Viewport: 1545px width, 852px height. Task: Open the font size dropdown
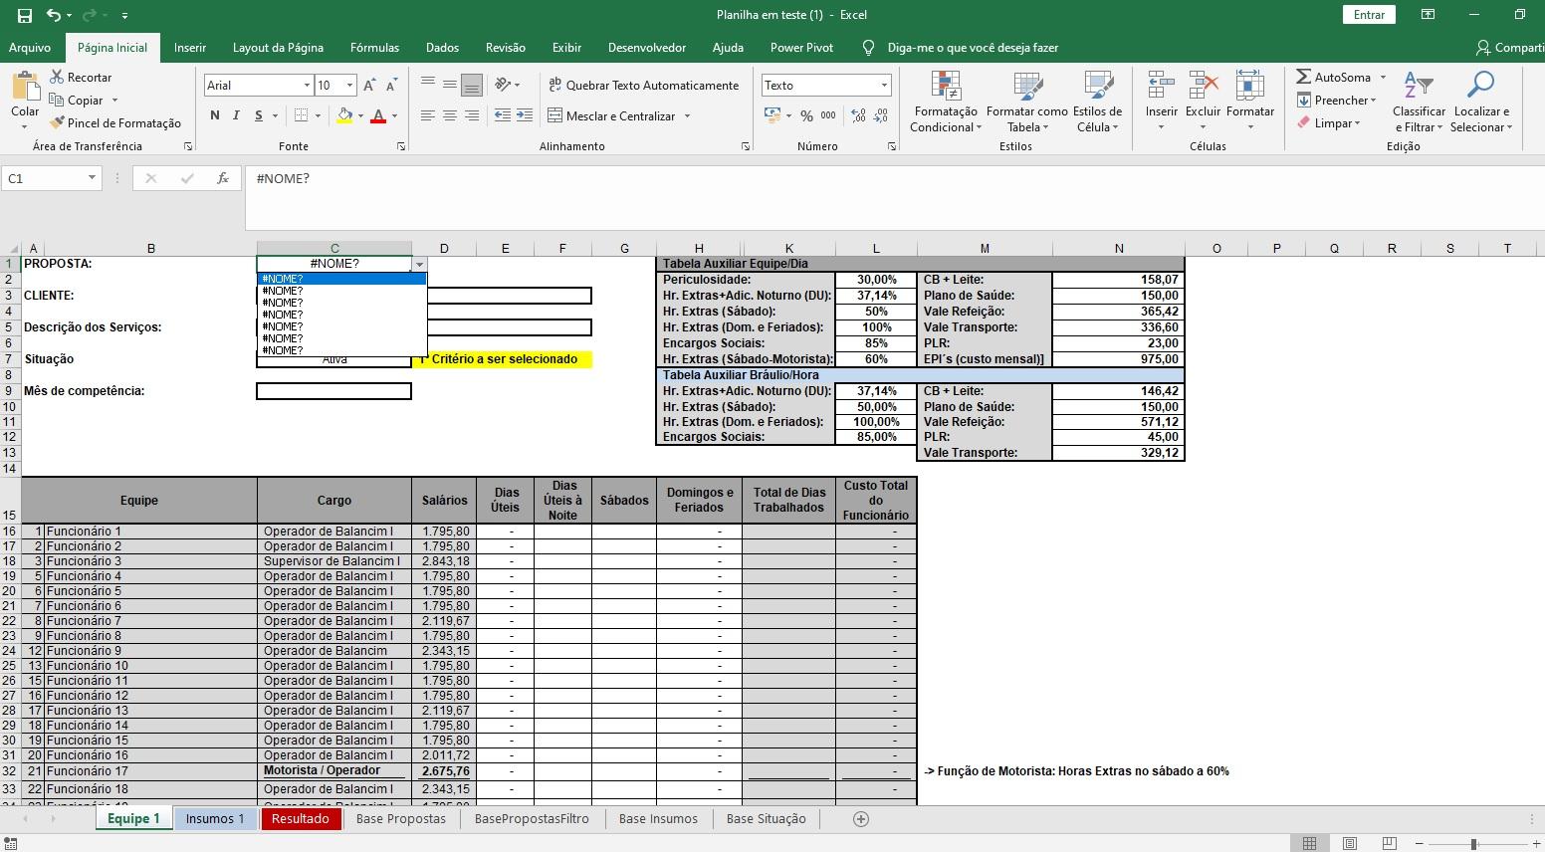pos(349,86)
